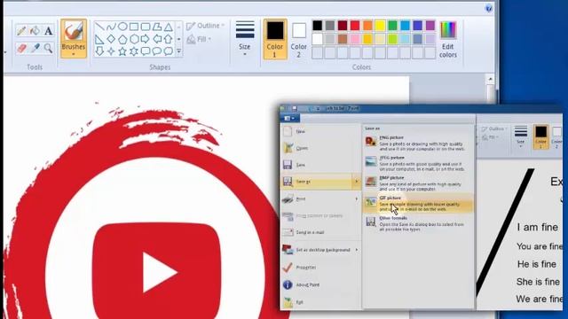Choose Save in the file menu
This screenshot has height=319, width=568.
[320, 165]
